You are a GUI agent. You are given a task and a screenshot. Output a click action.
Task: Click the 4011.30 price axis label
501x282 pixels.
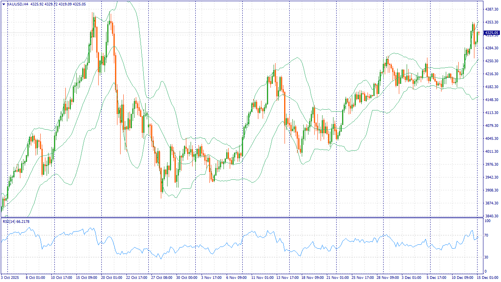pyautogui.click(x=491, y=152)
